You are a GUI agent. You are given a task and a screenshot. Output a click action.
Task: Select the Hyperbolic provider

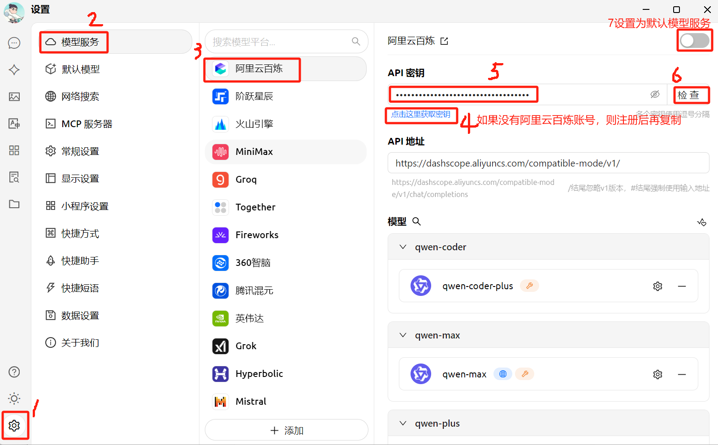pos(286,374)
